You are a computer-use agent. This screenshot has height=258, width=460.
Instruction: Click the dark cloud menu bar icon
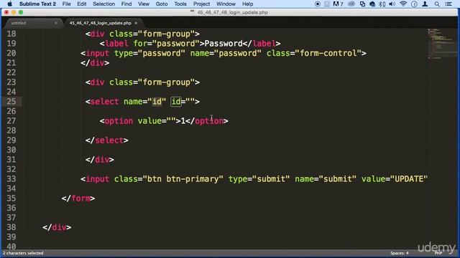[372, 4]
